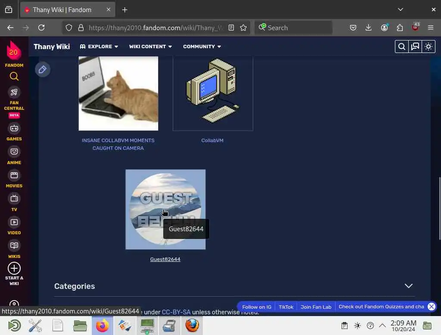Toggle reader view icon in address bar
The height and width of the screenshot is (335, 441).
[231, 28]
